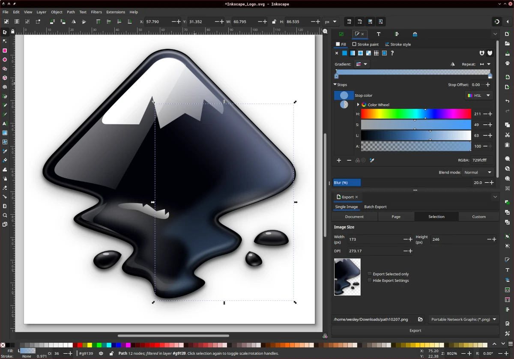Open the Gradient selector dropdown
The width and height of the screenshot is (514, 359).
[362, 64]
